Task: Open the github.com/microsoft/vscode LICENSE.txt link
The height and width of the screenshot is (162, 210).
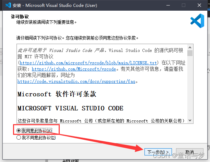Action: [x=88, y=63]
